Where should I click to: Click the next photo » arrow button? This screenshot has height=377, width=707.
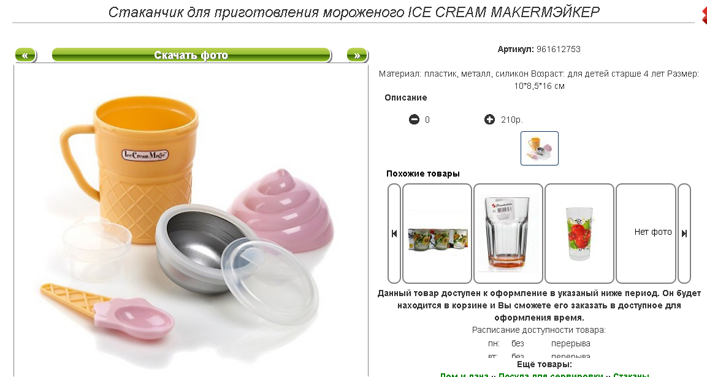(357, 55)
